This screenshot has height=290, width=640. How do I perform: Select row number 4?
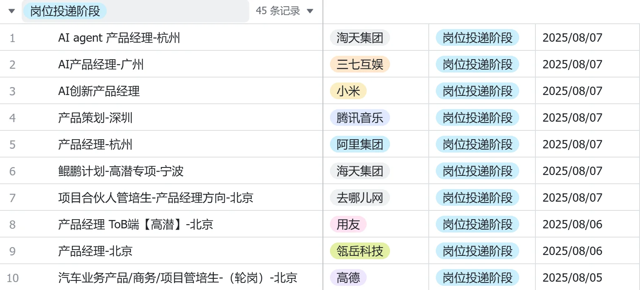point(12,118)
